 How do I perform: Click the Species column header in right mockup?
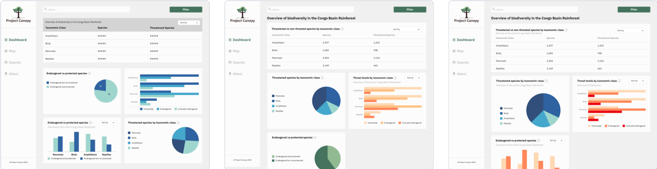click(x=551, y=38)
